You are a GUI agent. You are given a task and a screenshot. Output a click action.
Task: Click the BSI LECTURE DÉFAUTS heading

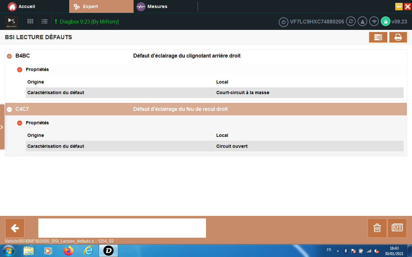(x=38, y=37)
